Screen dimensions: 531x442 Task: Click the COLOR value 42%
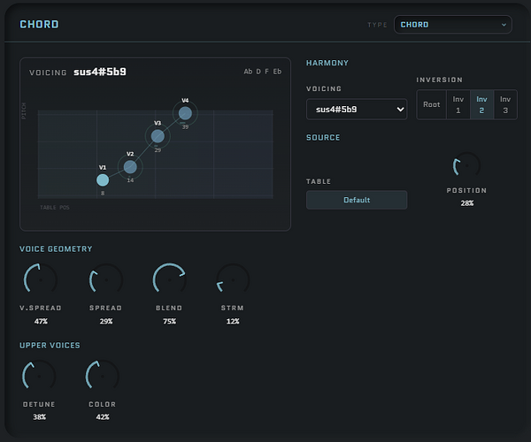(103, 417)
